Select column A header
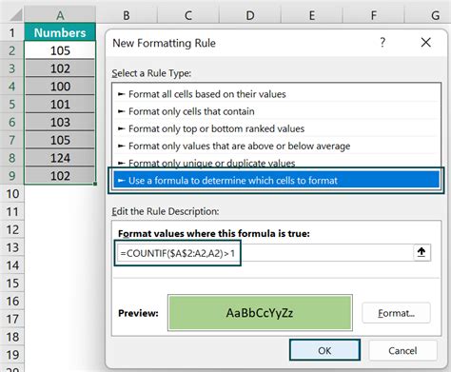451x372 pixels. [60, 15]
